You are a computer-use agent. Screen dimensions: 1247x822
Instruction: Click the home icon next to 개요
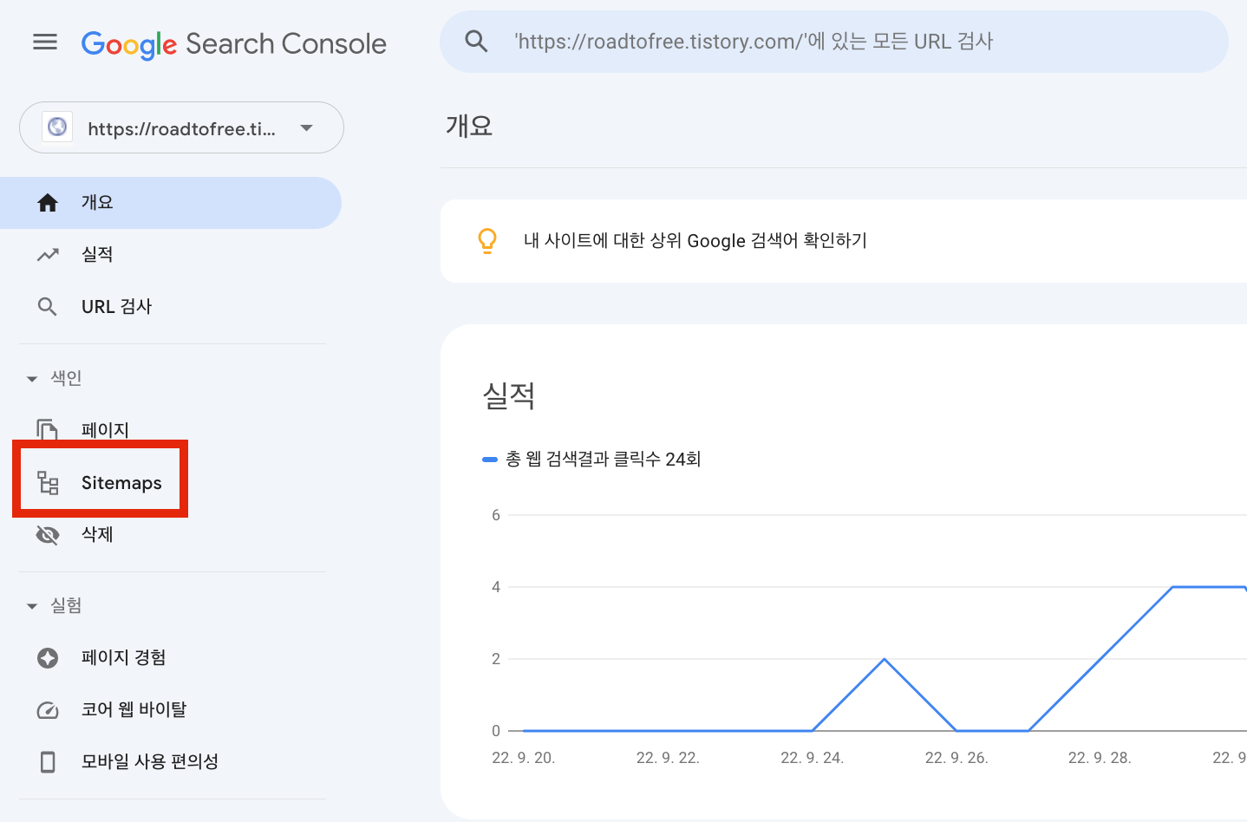point(47,202)
